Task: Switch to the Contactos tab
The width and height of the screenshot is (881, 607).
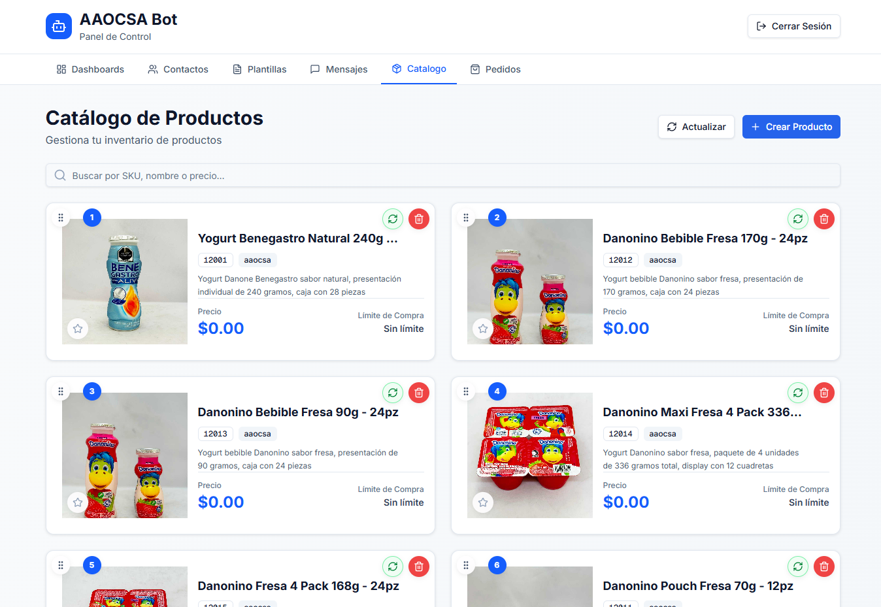Action: [178, 69]
